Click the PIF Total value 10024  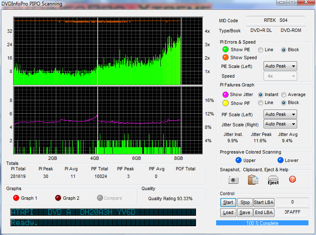(101, 176)
